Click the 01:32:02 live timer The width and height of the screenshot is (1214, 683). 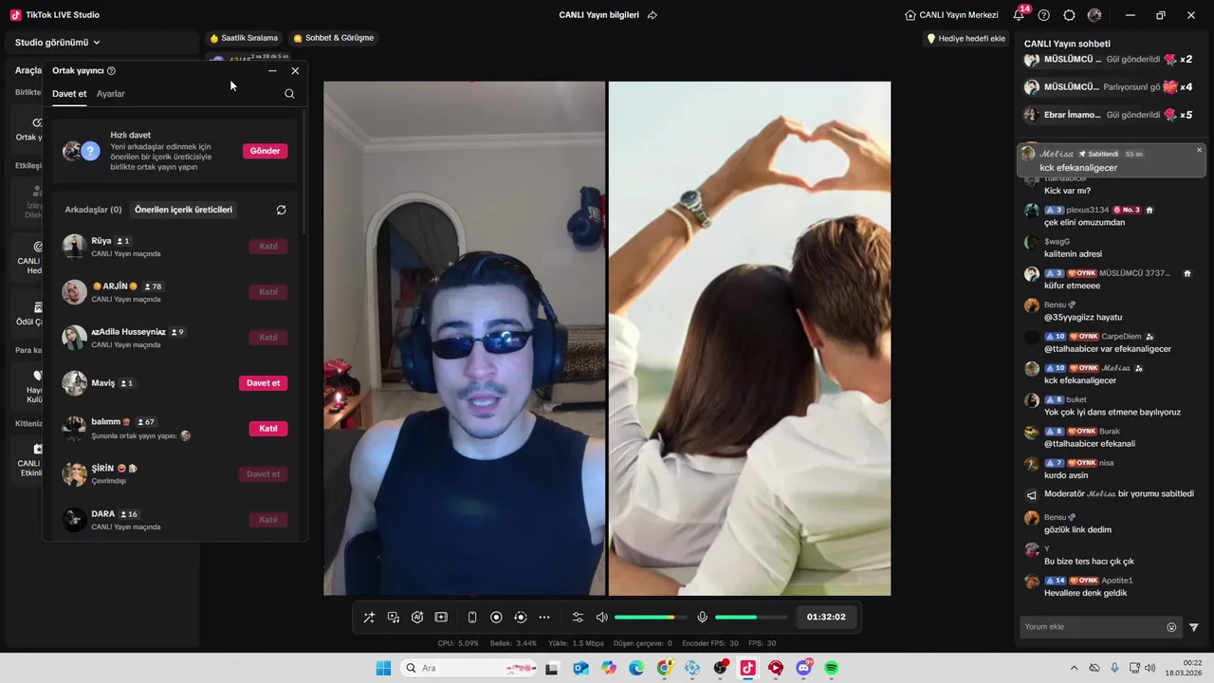(x=826, y=617)
